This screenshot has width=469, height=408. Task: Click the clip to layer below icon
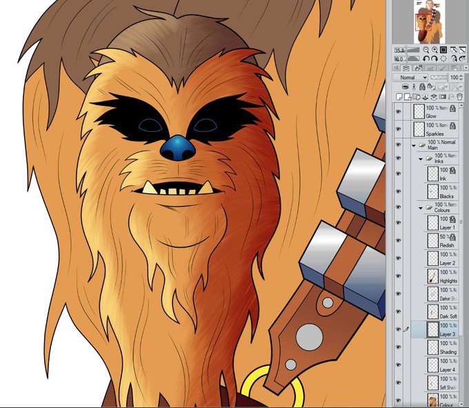point(405,87)
